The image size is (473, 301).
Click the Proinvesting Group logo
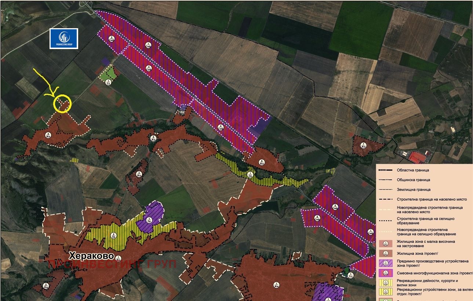[64, 38]
